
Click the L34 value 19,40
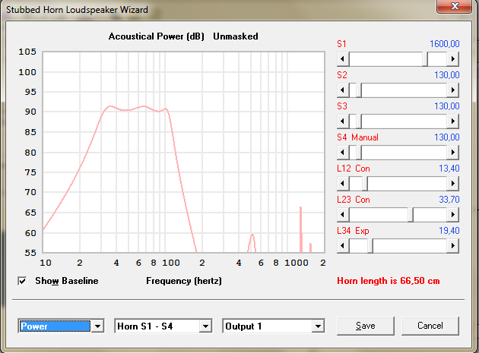click(x=449, y=231)
